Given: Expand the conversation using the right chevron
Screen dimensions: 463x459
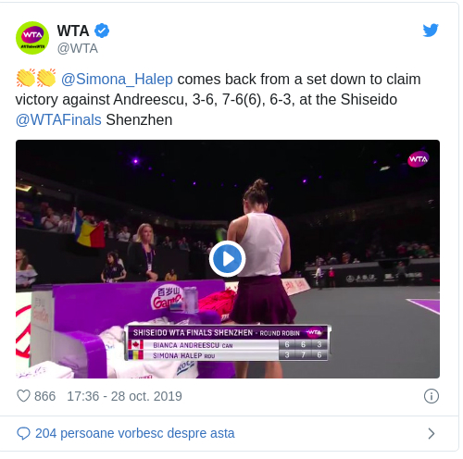Looking at the screenshot, I should click(432, 433).
